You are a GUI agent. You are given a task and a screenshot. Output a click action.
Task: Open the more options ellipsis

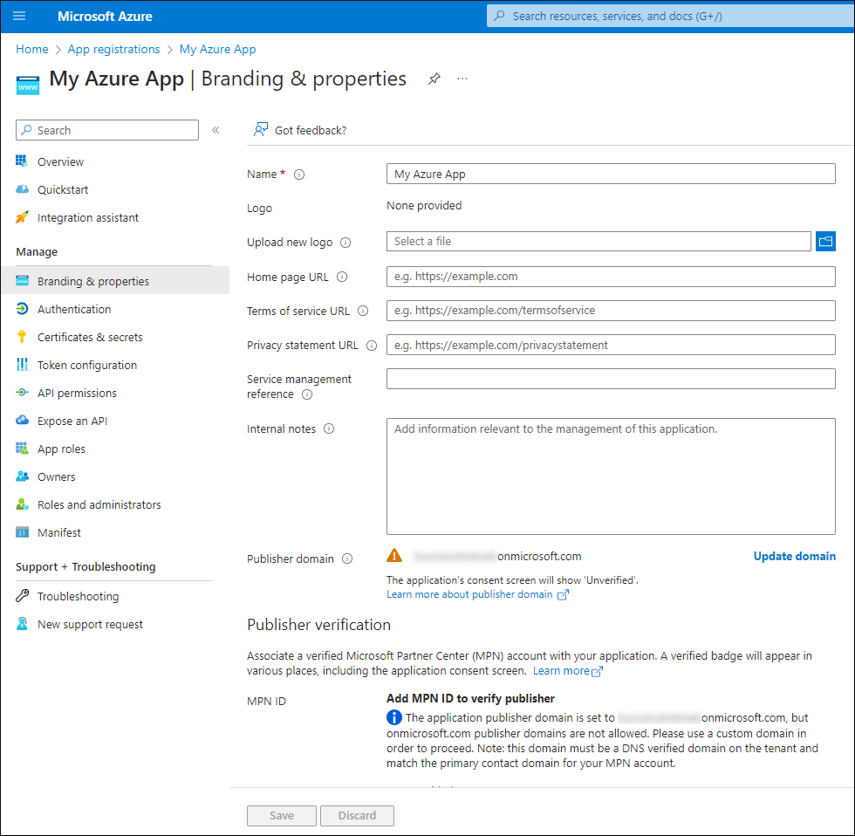click(x=462, y=79)
